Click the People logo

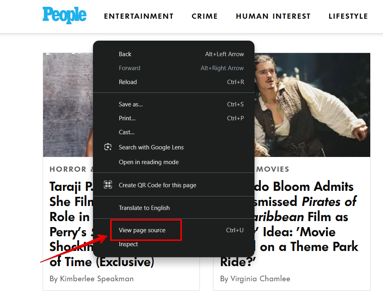pos(64,16)
